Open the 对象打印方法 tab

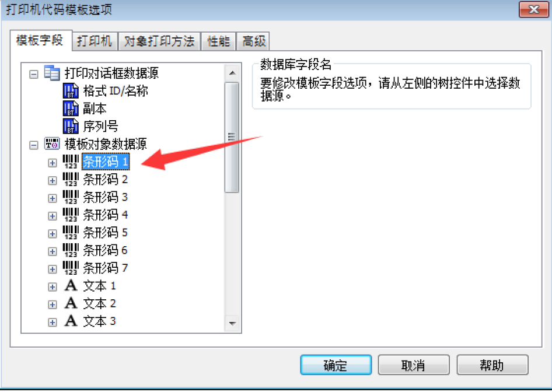[x=159, y=41]
